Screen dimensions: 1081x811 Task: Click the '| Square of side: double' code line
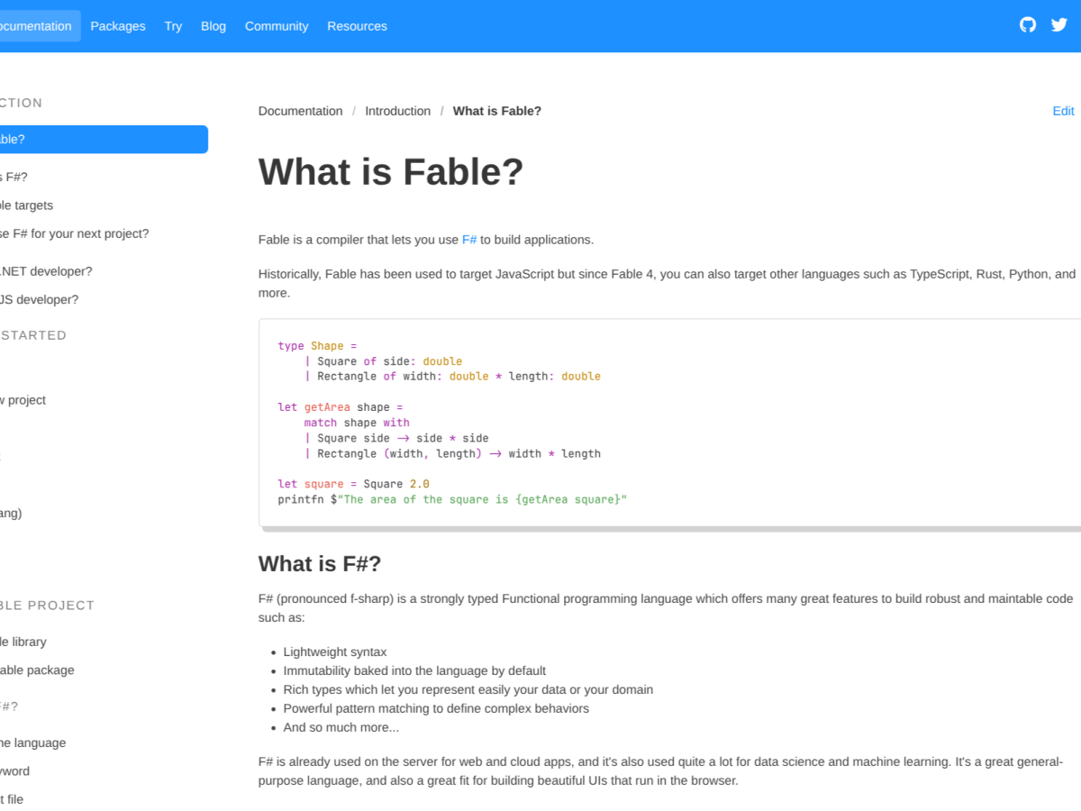pyautogui.click(x=384, y=361)
